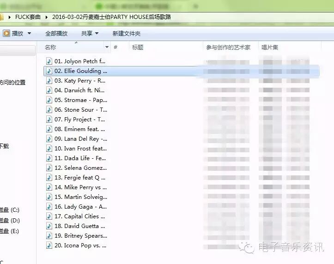The height and width of the screenshot is (264, 334).
Task: Sort by 唱片集 album column header
Action: [x=270, y=47]
